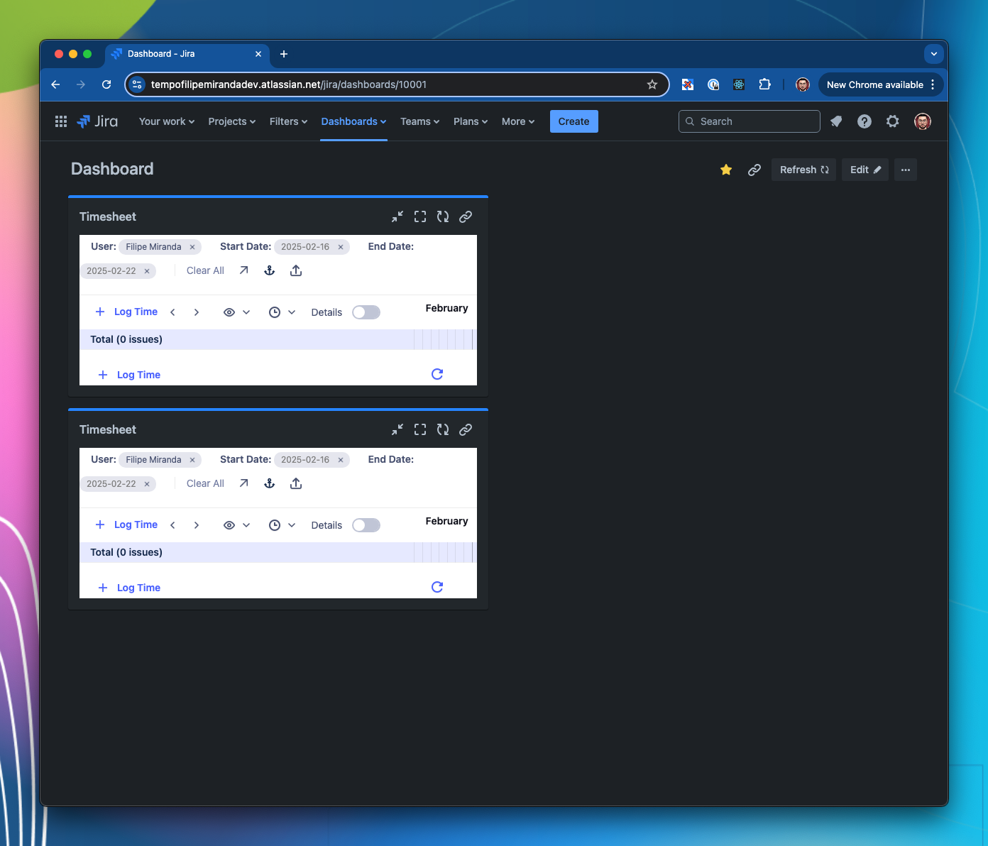The image size is (988, 846).
Task: Open the Dashboards menu
Action: (x=353, y=121)
